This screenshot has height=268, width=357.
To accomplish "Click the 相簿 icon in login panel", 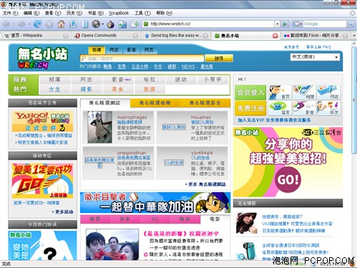I will [303, 92].
